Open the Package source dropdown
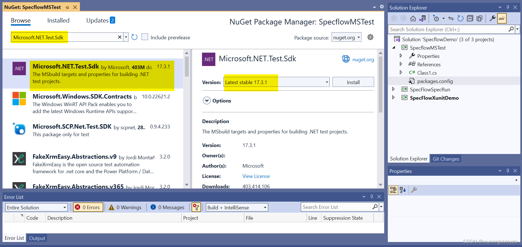This screenshot has width=522, height=247. pos(346,37)
